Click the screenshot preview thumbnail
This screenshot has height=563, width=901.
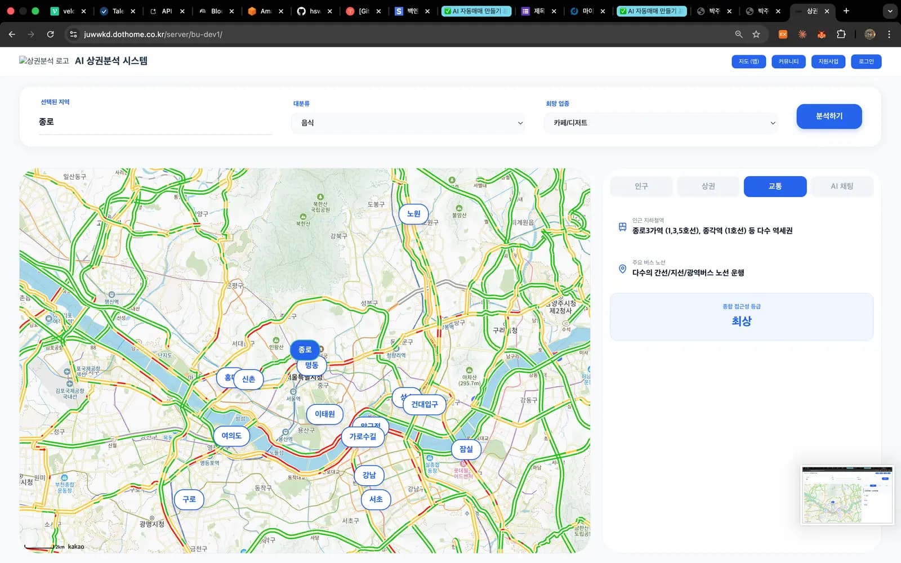click(x=847, y=495)
